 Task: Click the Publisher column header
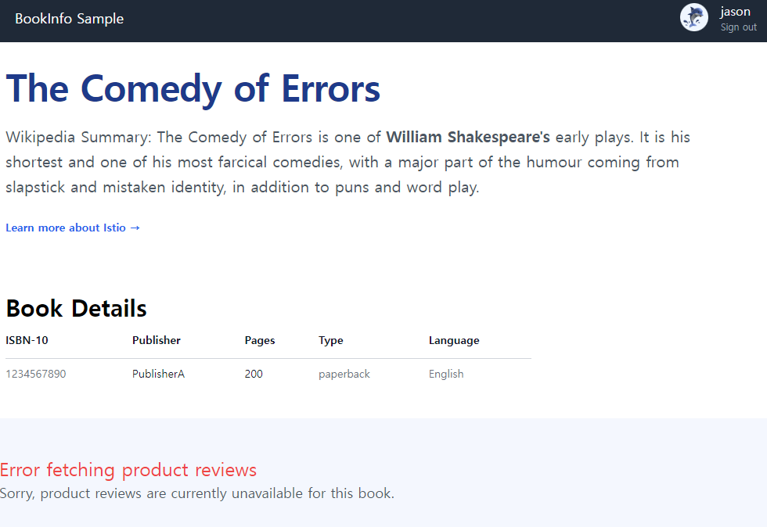(x=157, y=340)
